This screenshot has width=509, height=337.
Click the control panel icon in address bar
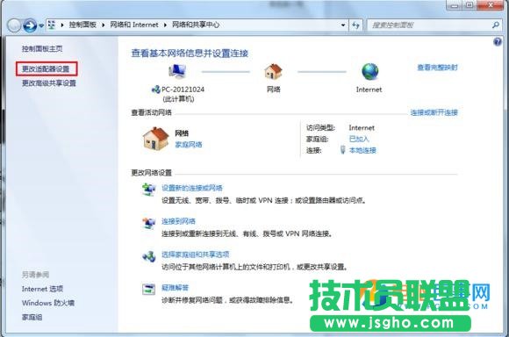click(x=52, y=25)
